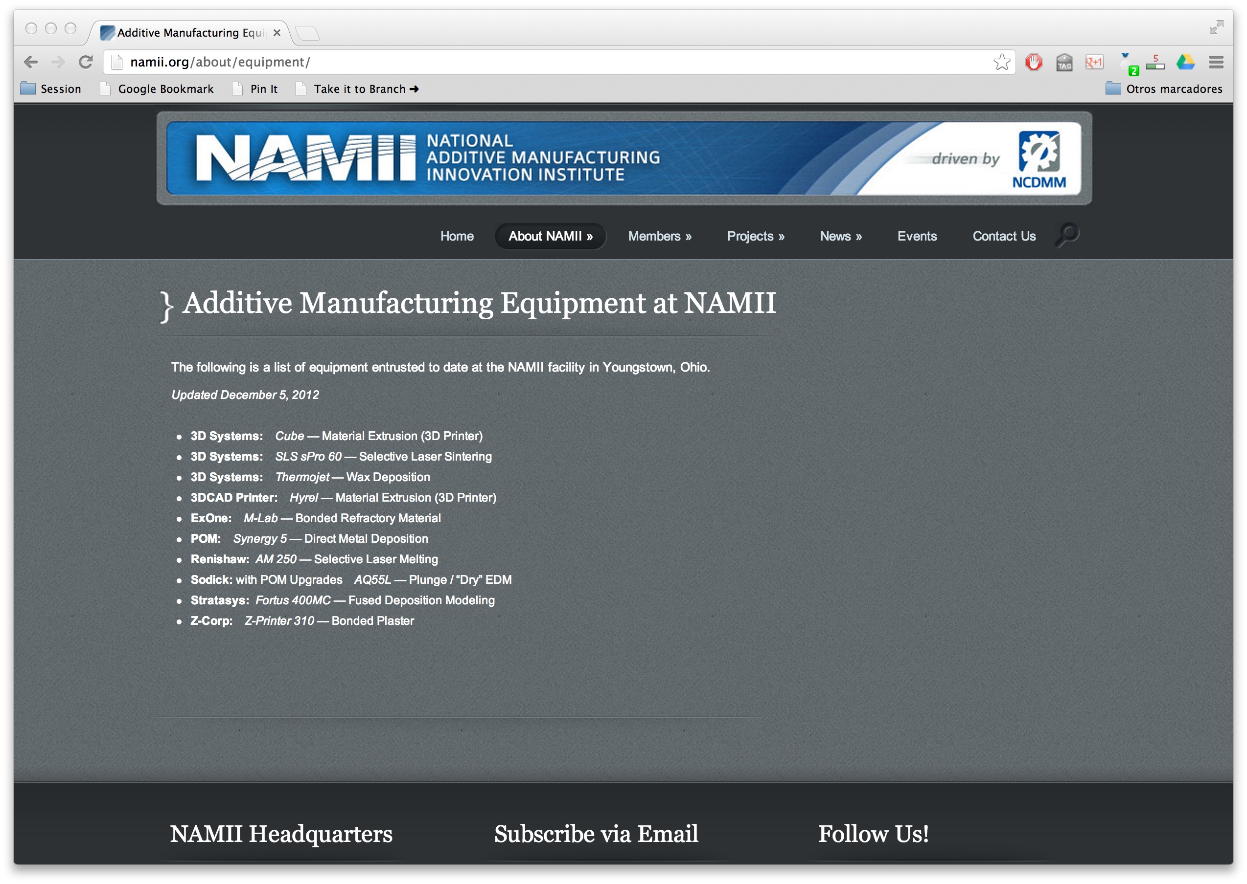1247x884 pixels.
Task: Bookmark this page with the star icon
Action: click(x=1001, y=62)
